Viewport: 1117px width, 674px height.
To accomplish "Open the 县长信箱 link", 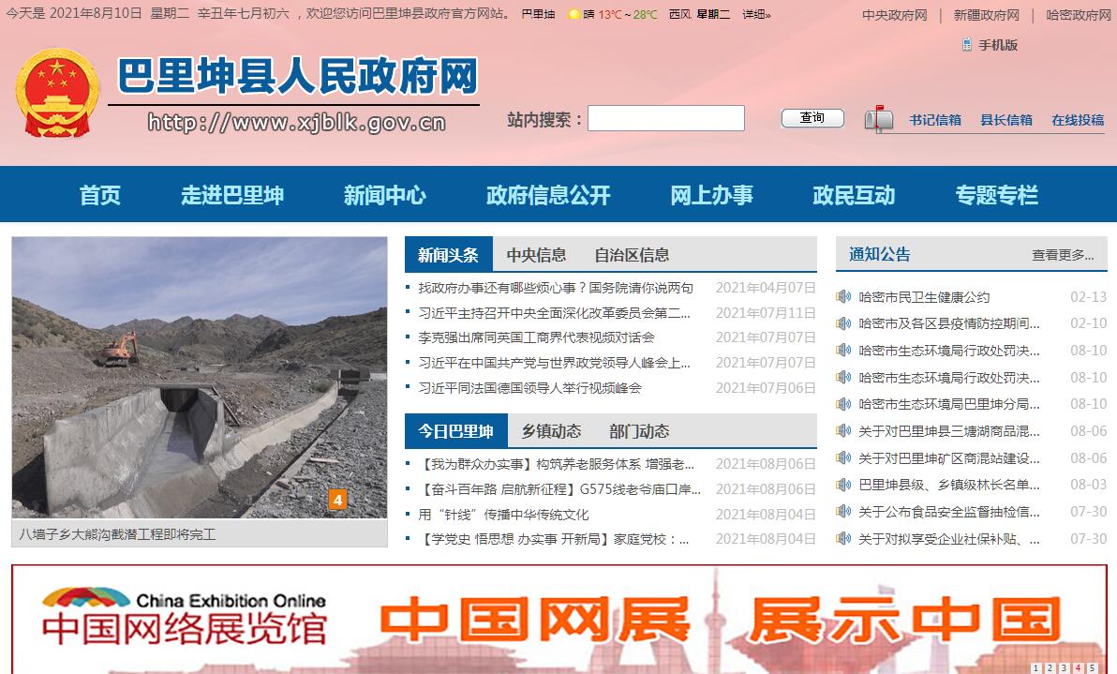I will [x=1005, y=120].
